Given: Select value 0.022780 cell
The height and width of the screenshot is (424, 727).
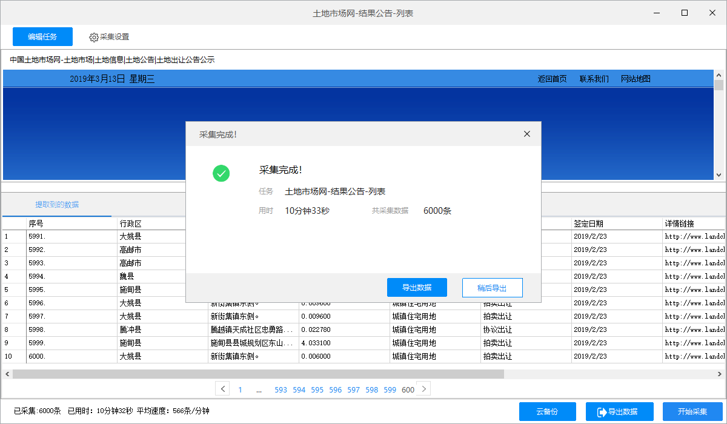Looking at the screenshot, I should pos(345,330).
